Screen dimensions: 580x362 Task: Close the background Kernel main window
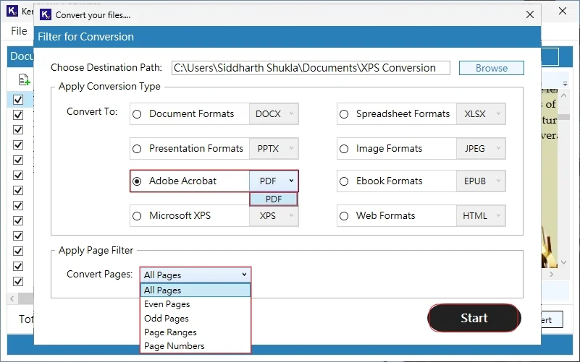pos(563,11)
